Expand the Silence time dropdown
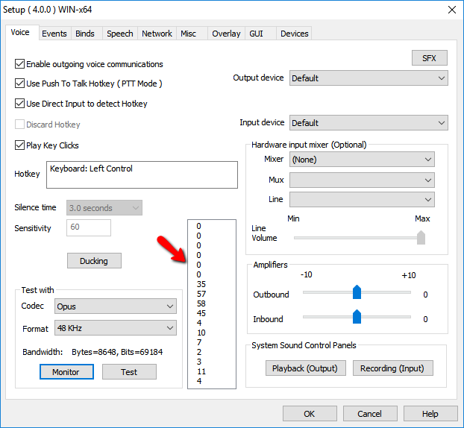 [104, 207]
